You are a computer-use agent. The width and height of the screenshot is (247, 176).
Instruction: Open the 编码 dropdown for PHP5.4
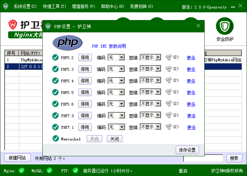[116, 81]
